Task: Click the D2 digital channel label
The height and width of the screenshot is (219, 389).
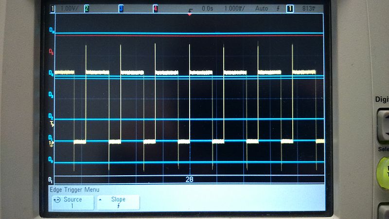Action: (51, 116)
